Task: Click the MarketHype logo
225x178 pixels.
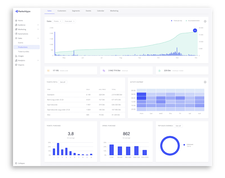Action: [22, 11]
